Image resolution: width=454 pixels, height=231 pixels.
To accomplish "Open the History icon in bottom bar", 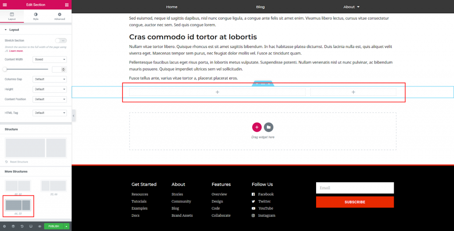I will [22, 226].
